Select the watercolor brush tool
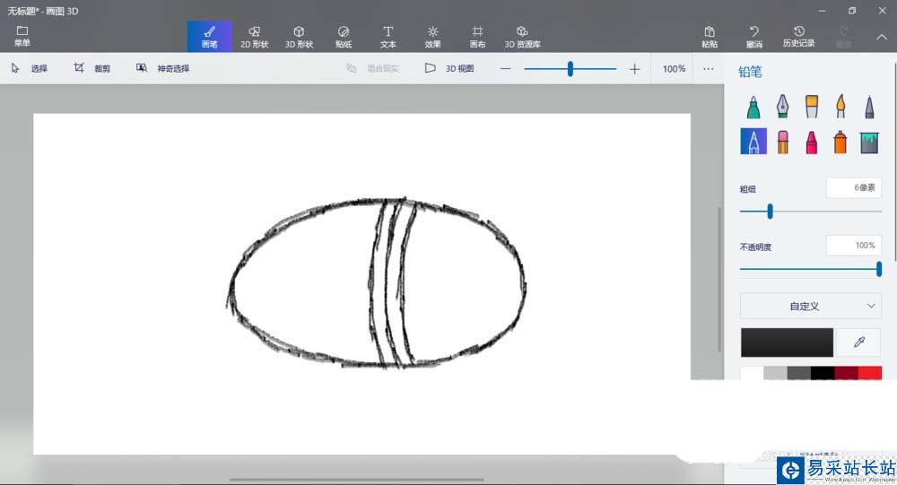 click(x=840, y=107)
